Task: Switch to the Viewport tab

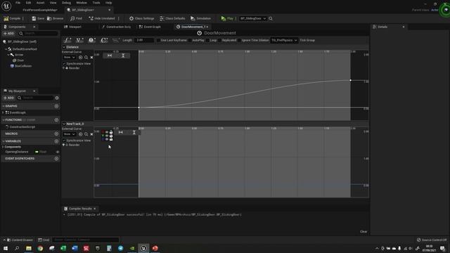Action: (72, 27)
